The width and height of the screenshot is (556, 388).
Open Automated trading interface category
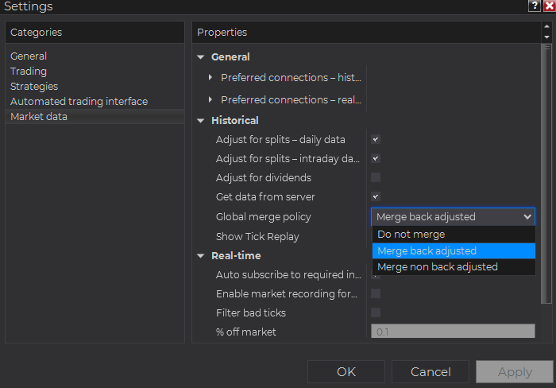point(79,102)
